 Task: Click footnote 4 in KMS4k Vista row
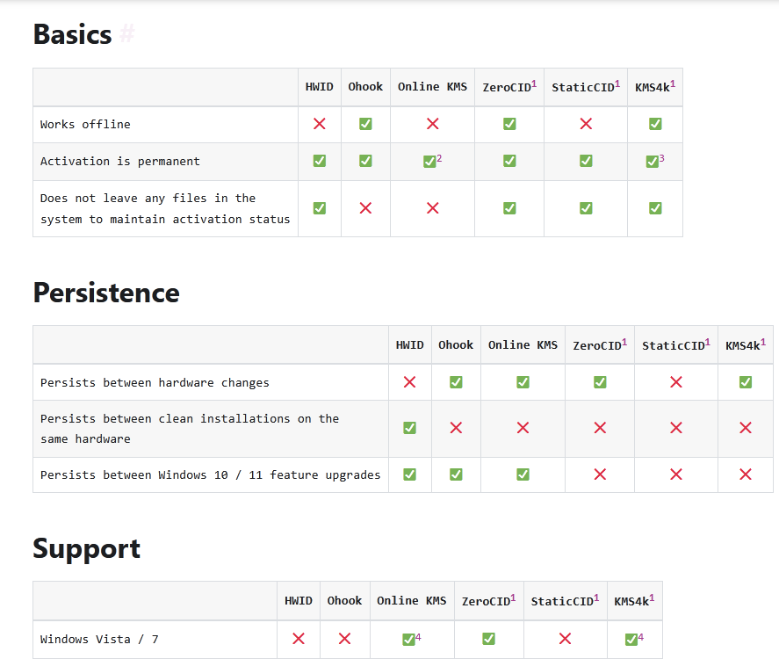point(640,636)
